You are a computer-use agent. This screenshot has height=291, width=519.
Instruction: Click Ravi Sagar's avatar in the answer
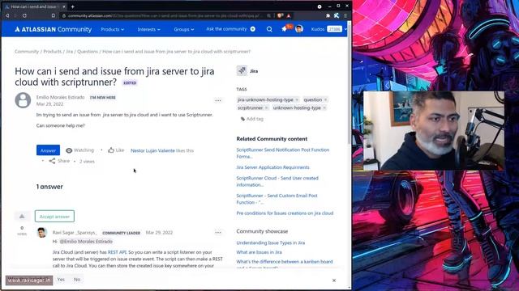pos(41,233)
